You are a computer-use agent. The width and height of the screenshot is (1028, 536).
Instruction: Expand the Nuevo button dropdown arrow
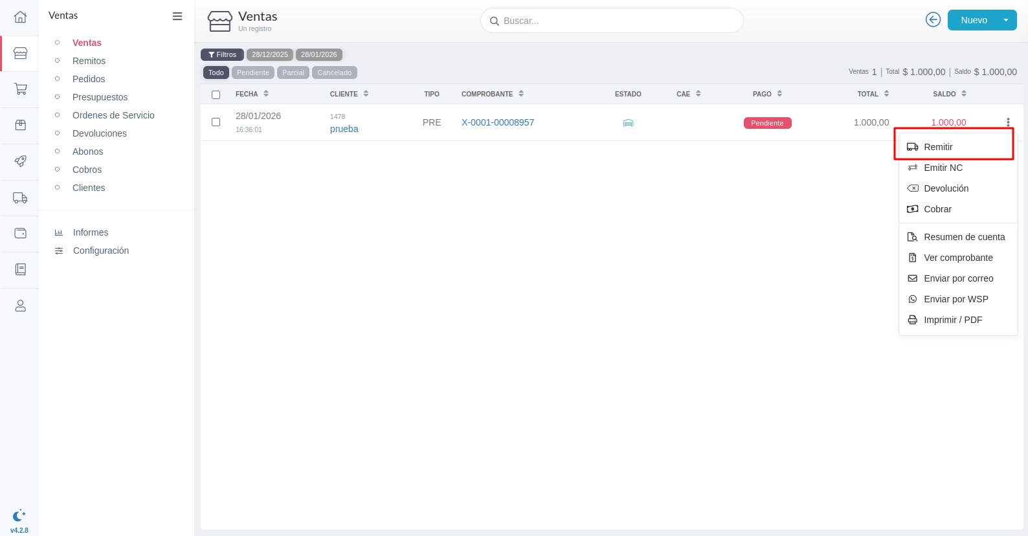1005,20
